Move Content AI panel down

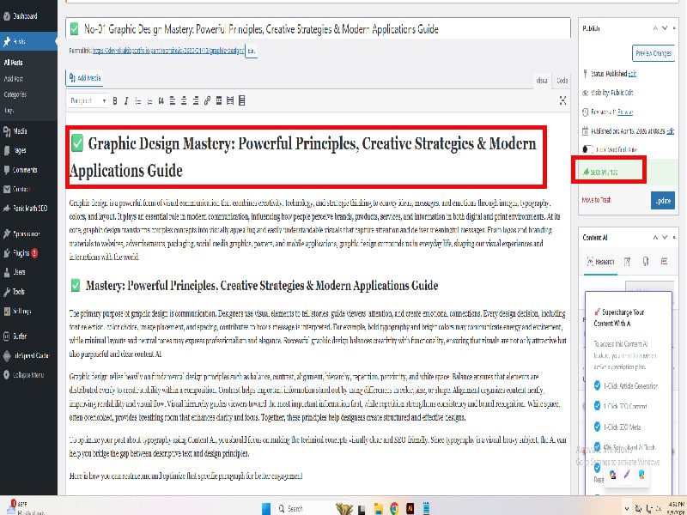pyautogui.click(x=665, y=238)
